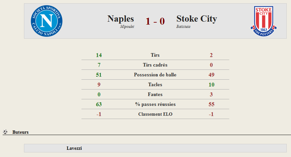Select the goalscorer Lavezzi

coord(74,148)
